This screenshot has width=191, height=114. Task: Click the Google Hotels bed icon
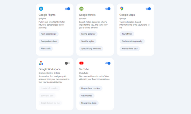pyautogui.click(x=81, y=9)
